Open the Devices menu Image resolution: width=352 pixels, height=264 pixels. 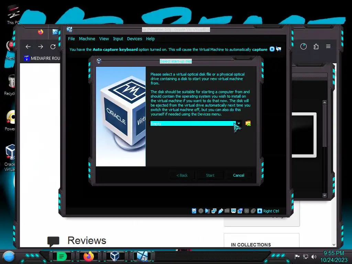[x=134, y=38]
